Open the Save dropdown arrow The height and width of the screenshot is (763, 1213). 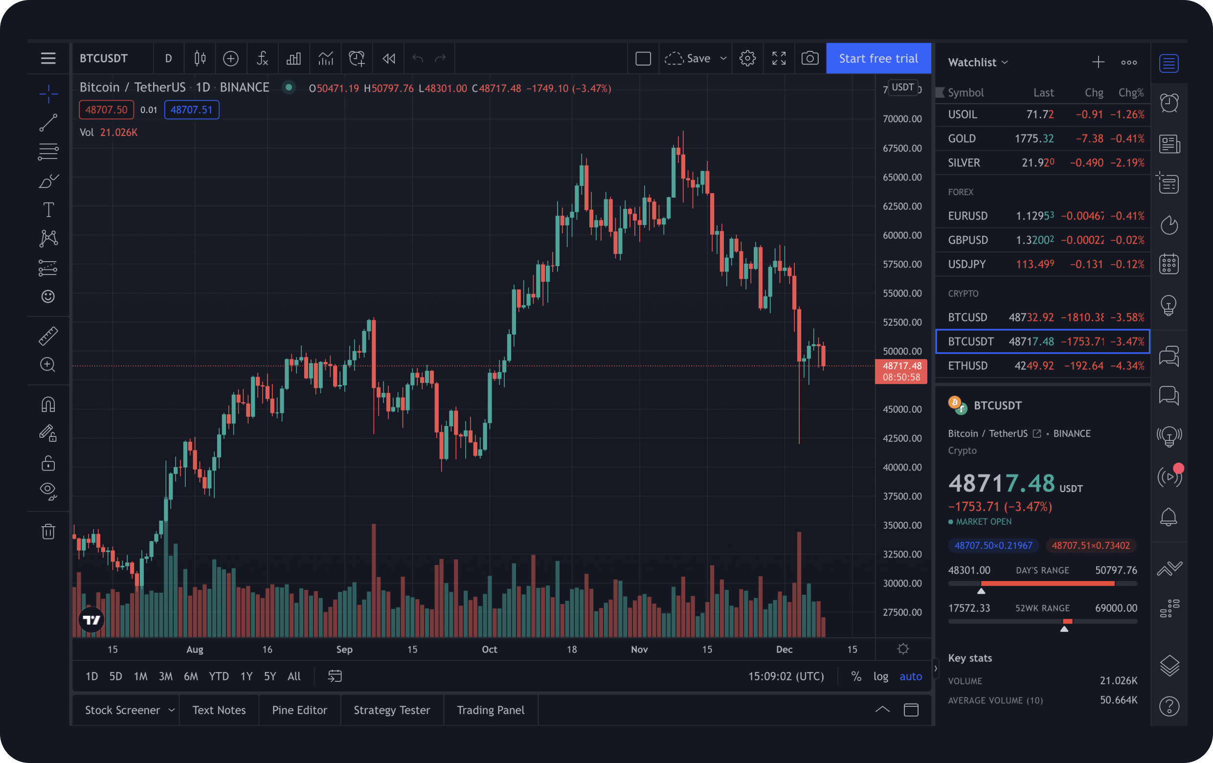[x=723, y=58]
